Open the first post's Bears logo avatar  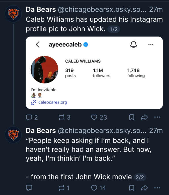tap(13, 14)
